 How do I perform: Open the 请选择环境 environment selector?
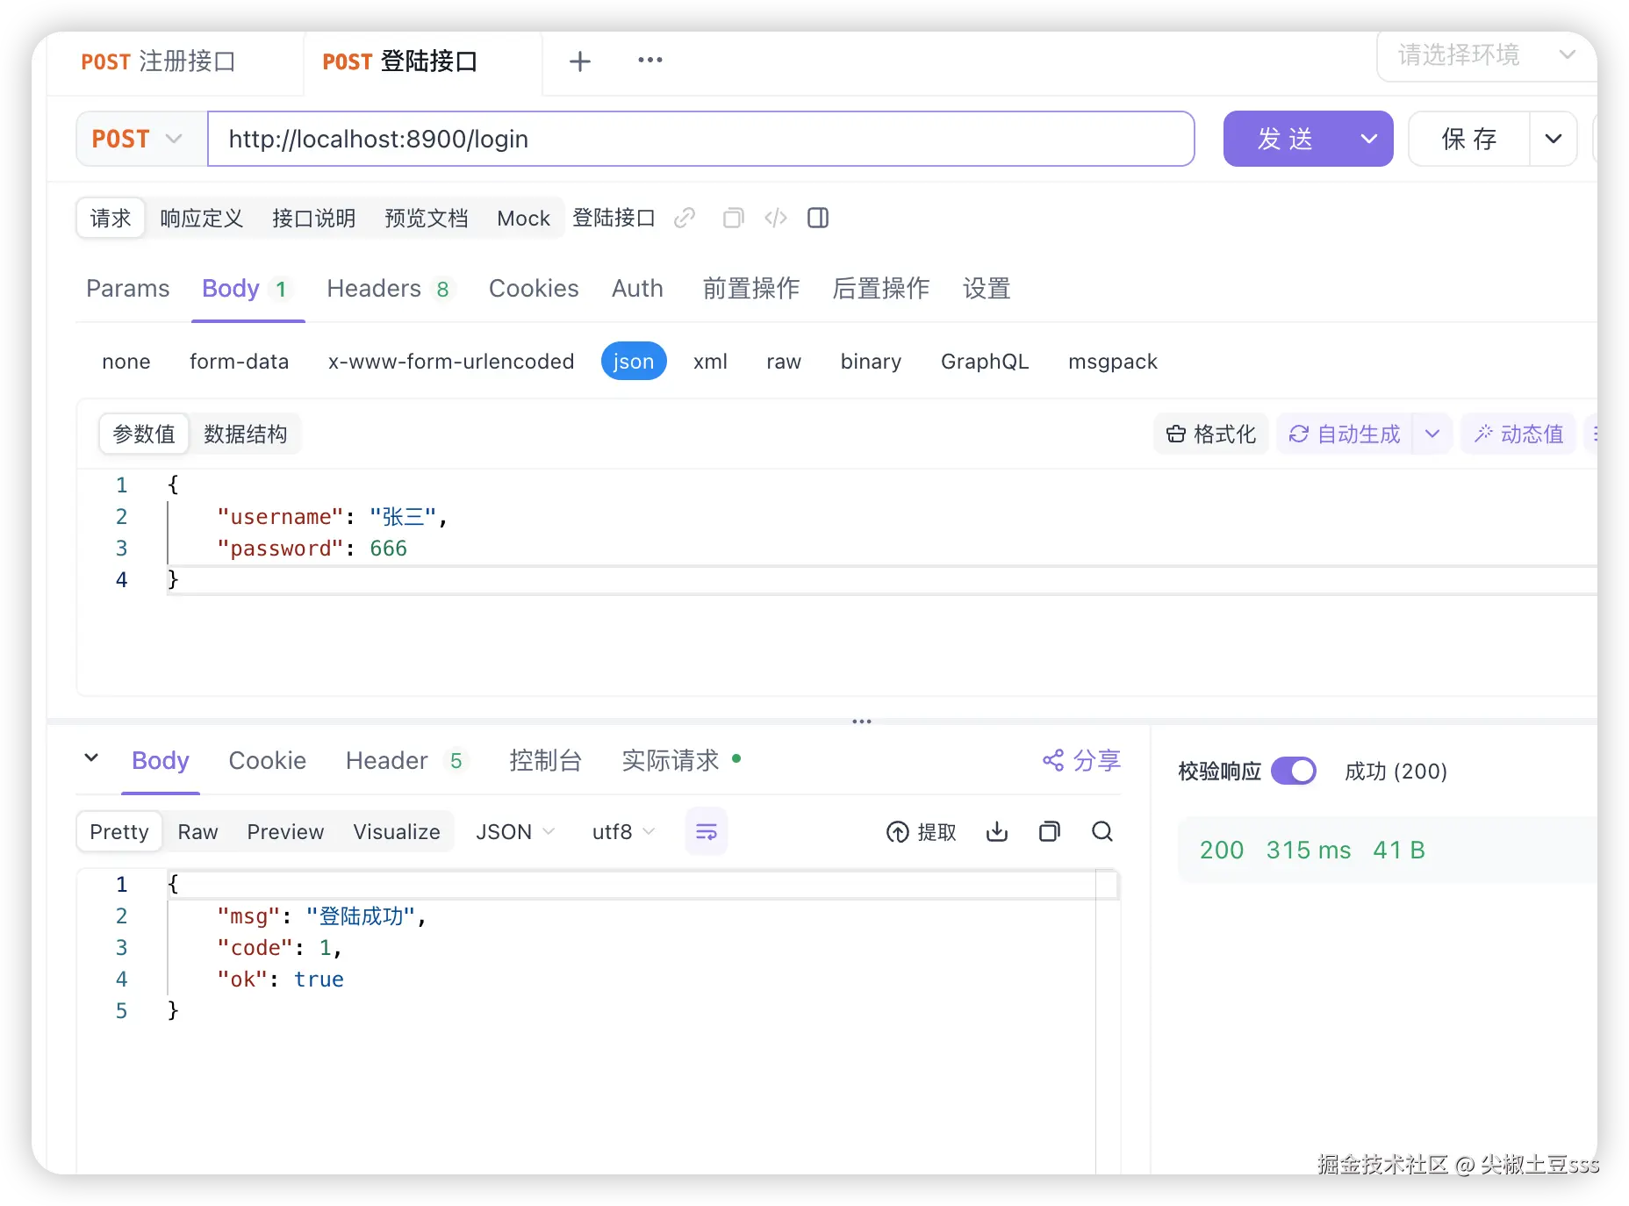pyautogui.click(x=1487, y=55)
